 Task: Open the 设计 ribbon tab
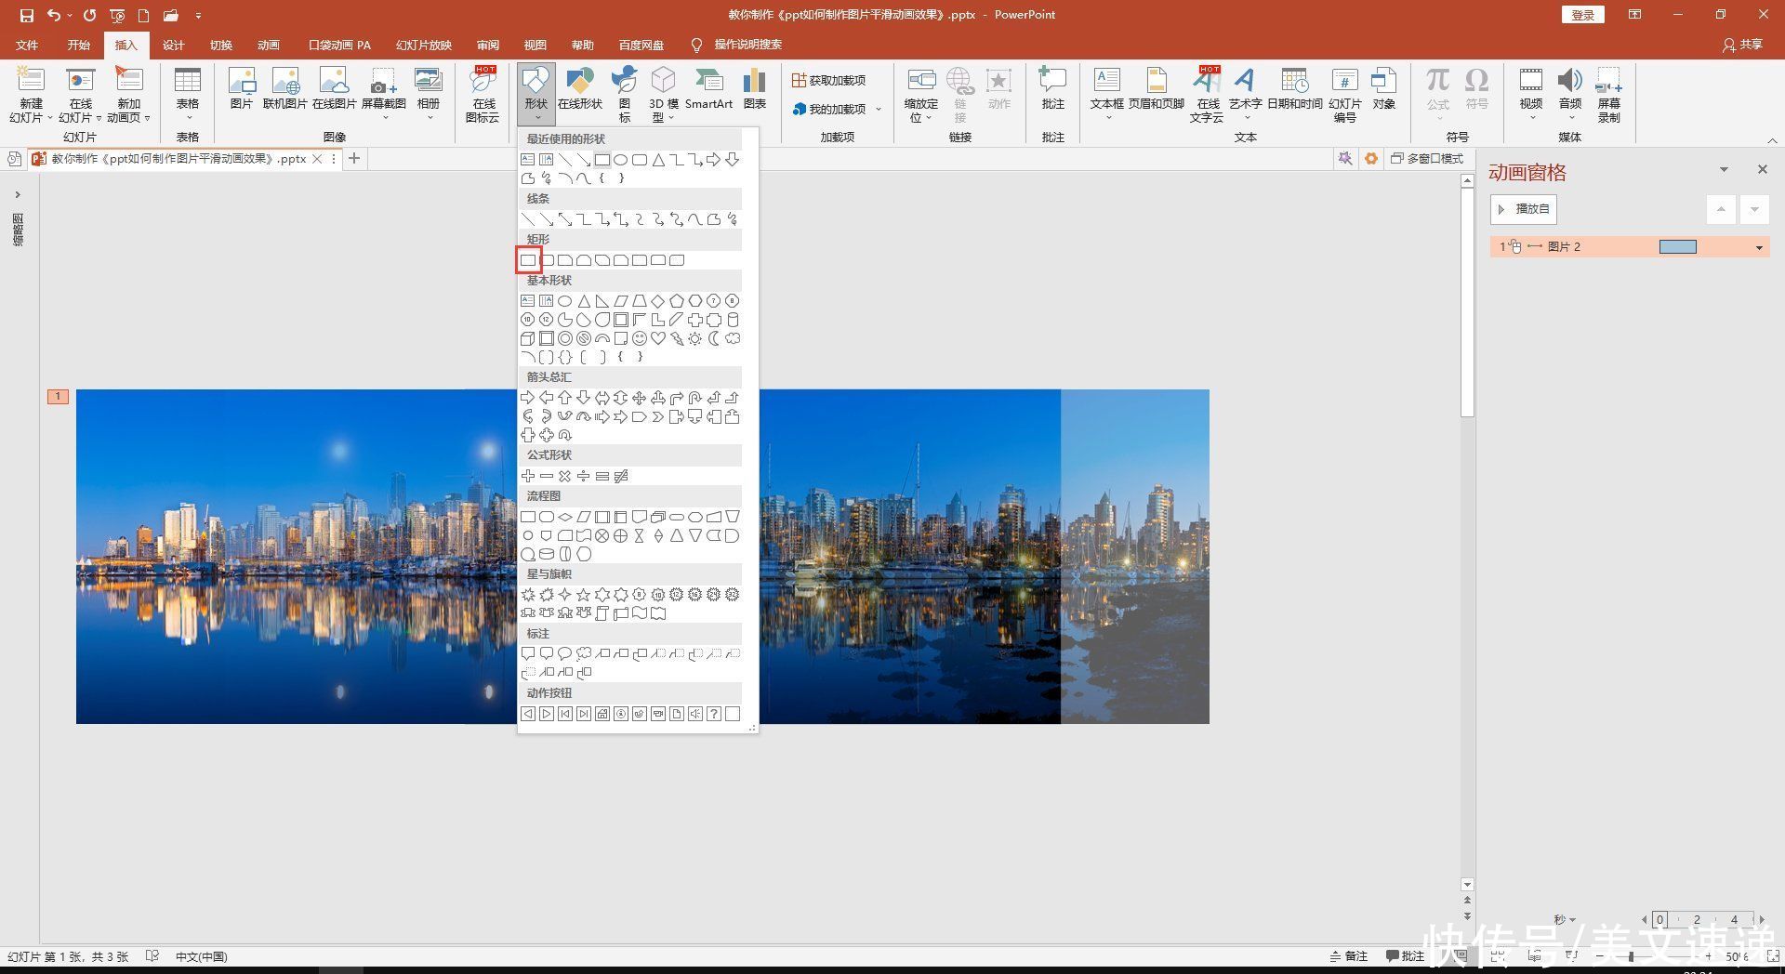tap(174, 45)
